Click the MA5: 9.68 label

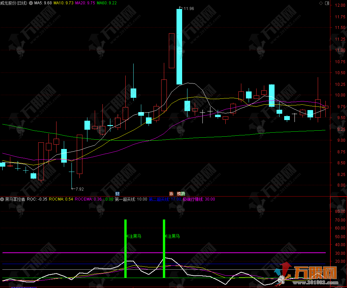[x=43, y=3]
